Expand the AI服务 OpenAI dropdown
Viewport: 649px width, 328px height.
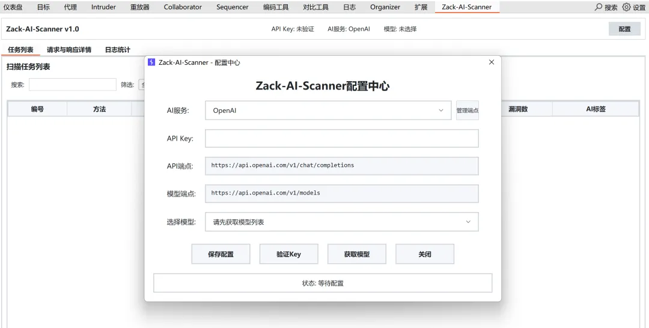coord(328,111)
